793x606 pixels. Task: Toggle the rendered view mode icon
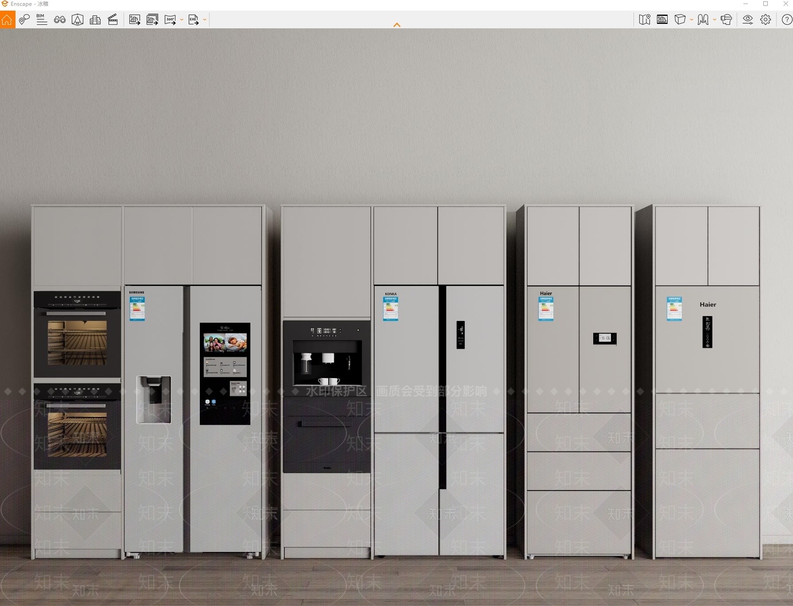[662, 20]
